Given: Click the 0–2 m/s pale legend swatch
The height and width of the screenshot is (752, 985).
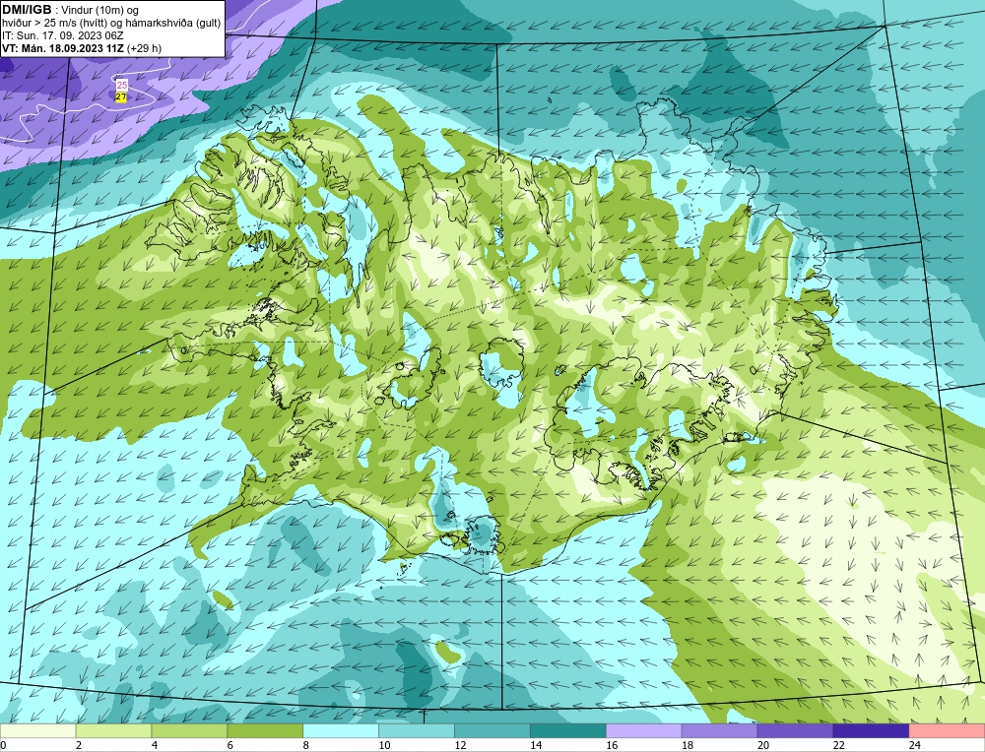Looking at the screenshot, I should tap(37, 731).
